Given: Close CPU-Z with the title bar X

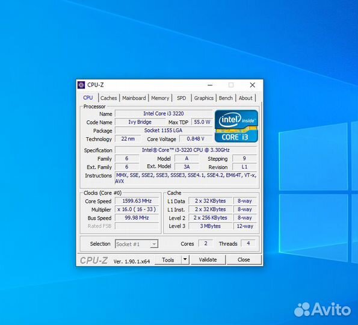Looking at the screenshot, I should pos(252,85).
